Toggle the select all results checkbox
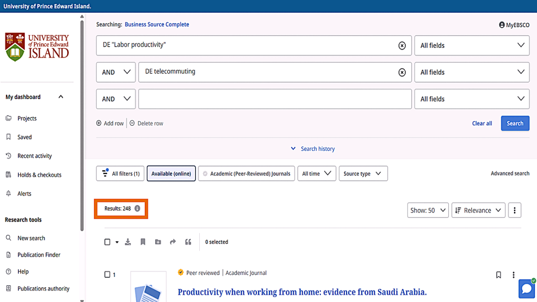This screenshot has height=302, width=537. click(x=108, y=242)
